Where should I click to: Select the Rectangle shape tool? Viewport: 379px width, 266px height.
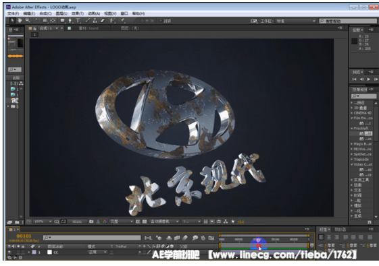pos(63,21)
